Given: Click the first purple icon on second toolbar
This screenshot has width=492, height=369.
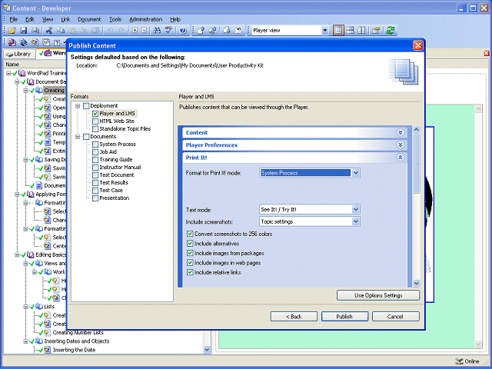Looking at the screenshot, I should coord(12,42).
